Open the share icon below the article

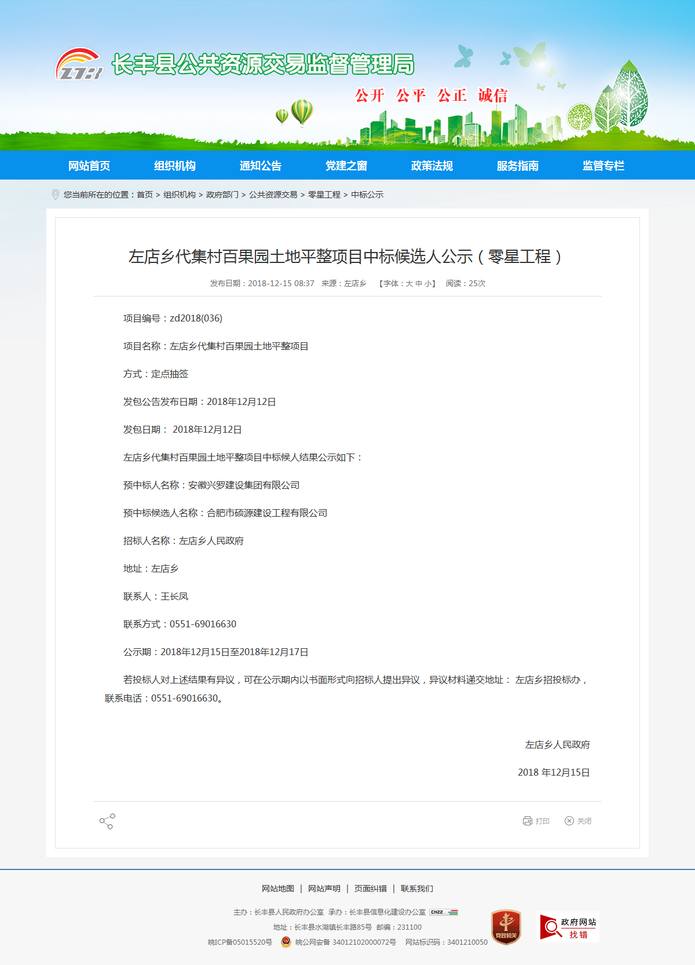click(x=107, y=821)
